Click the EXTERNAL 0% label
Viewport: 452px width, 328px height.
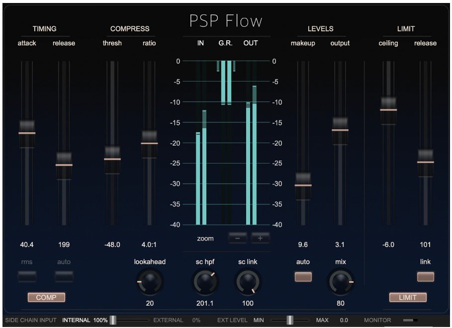[x=177, y=320]
